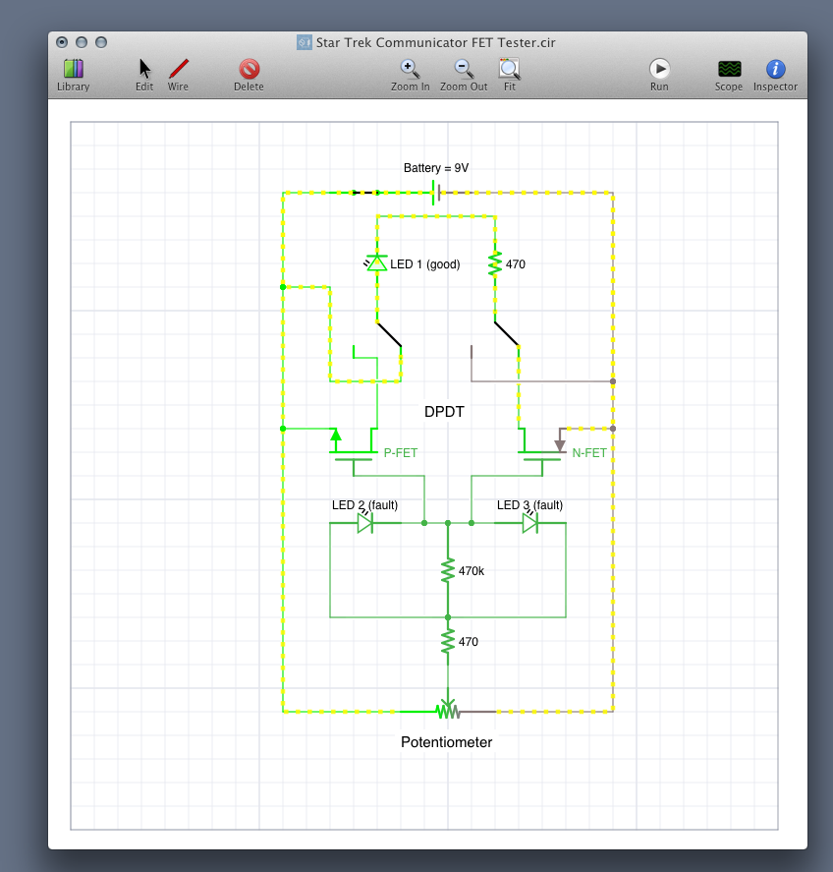Screen dimensions: 833x872
Task: Click the 'LED 3 (fault)' label
Action: click(x=529, y=505)
